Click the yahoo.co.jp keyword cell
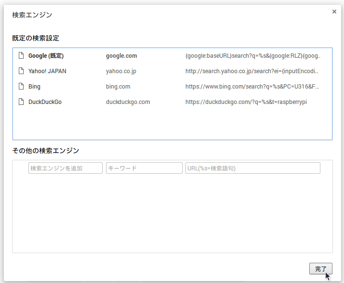The image size is (344, 283). tap(121, 71)
